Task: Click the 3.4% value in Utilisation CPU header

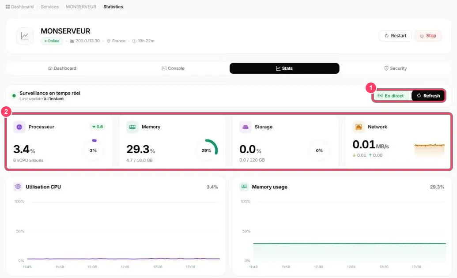Action: click(x=212, y=187)
